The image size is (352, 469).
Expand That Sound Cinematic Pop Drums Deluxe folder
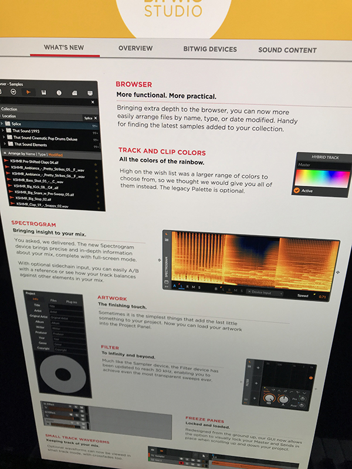pyautogui.click(x=4, y=137)
